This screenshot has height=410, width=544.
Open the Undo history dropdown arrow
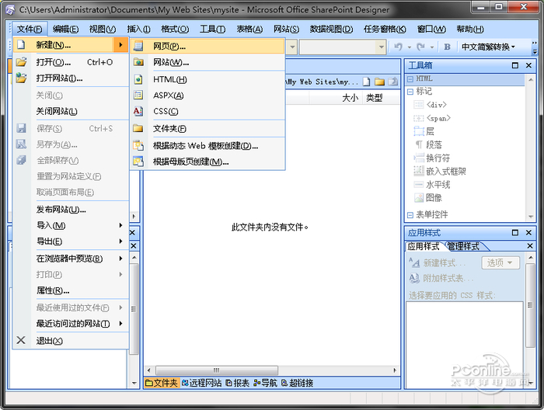tap(409, 47)
